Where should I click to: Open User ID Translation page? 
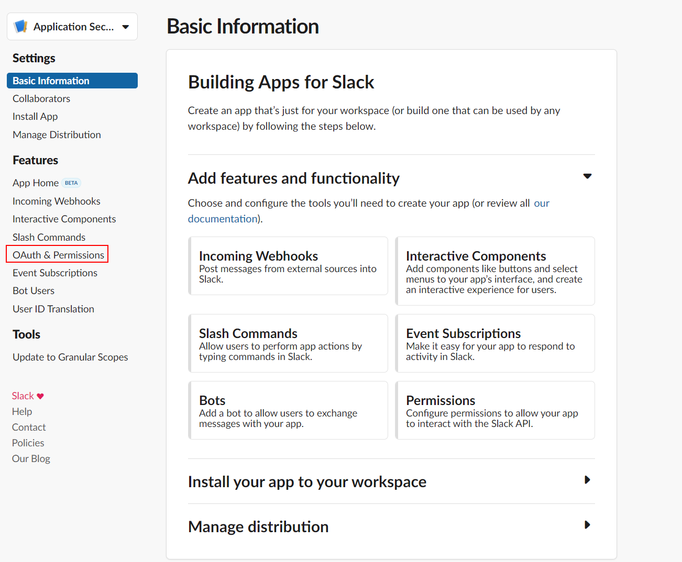(x=53, y=309)
